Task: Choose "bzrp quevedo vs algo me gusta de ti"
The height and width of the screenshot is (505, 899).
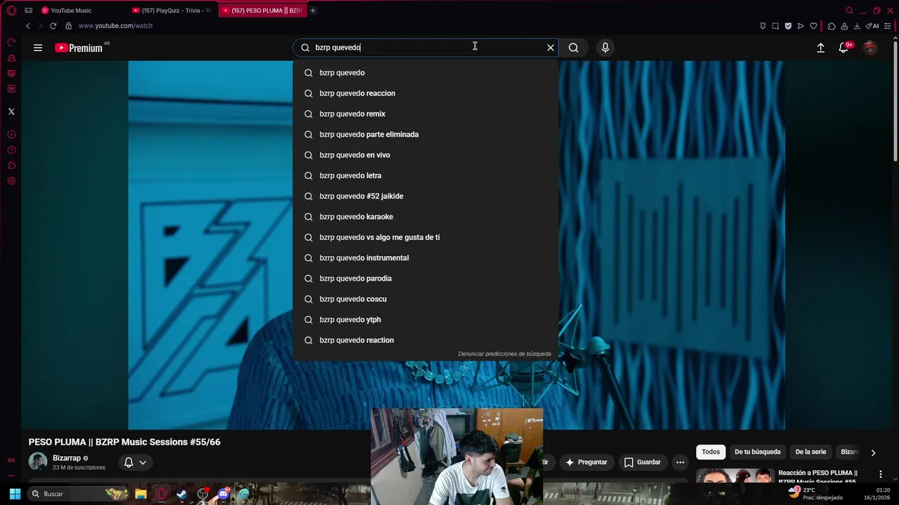Action: (x=426, y=237)
